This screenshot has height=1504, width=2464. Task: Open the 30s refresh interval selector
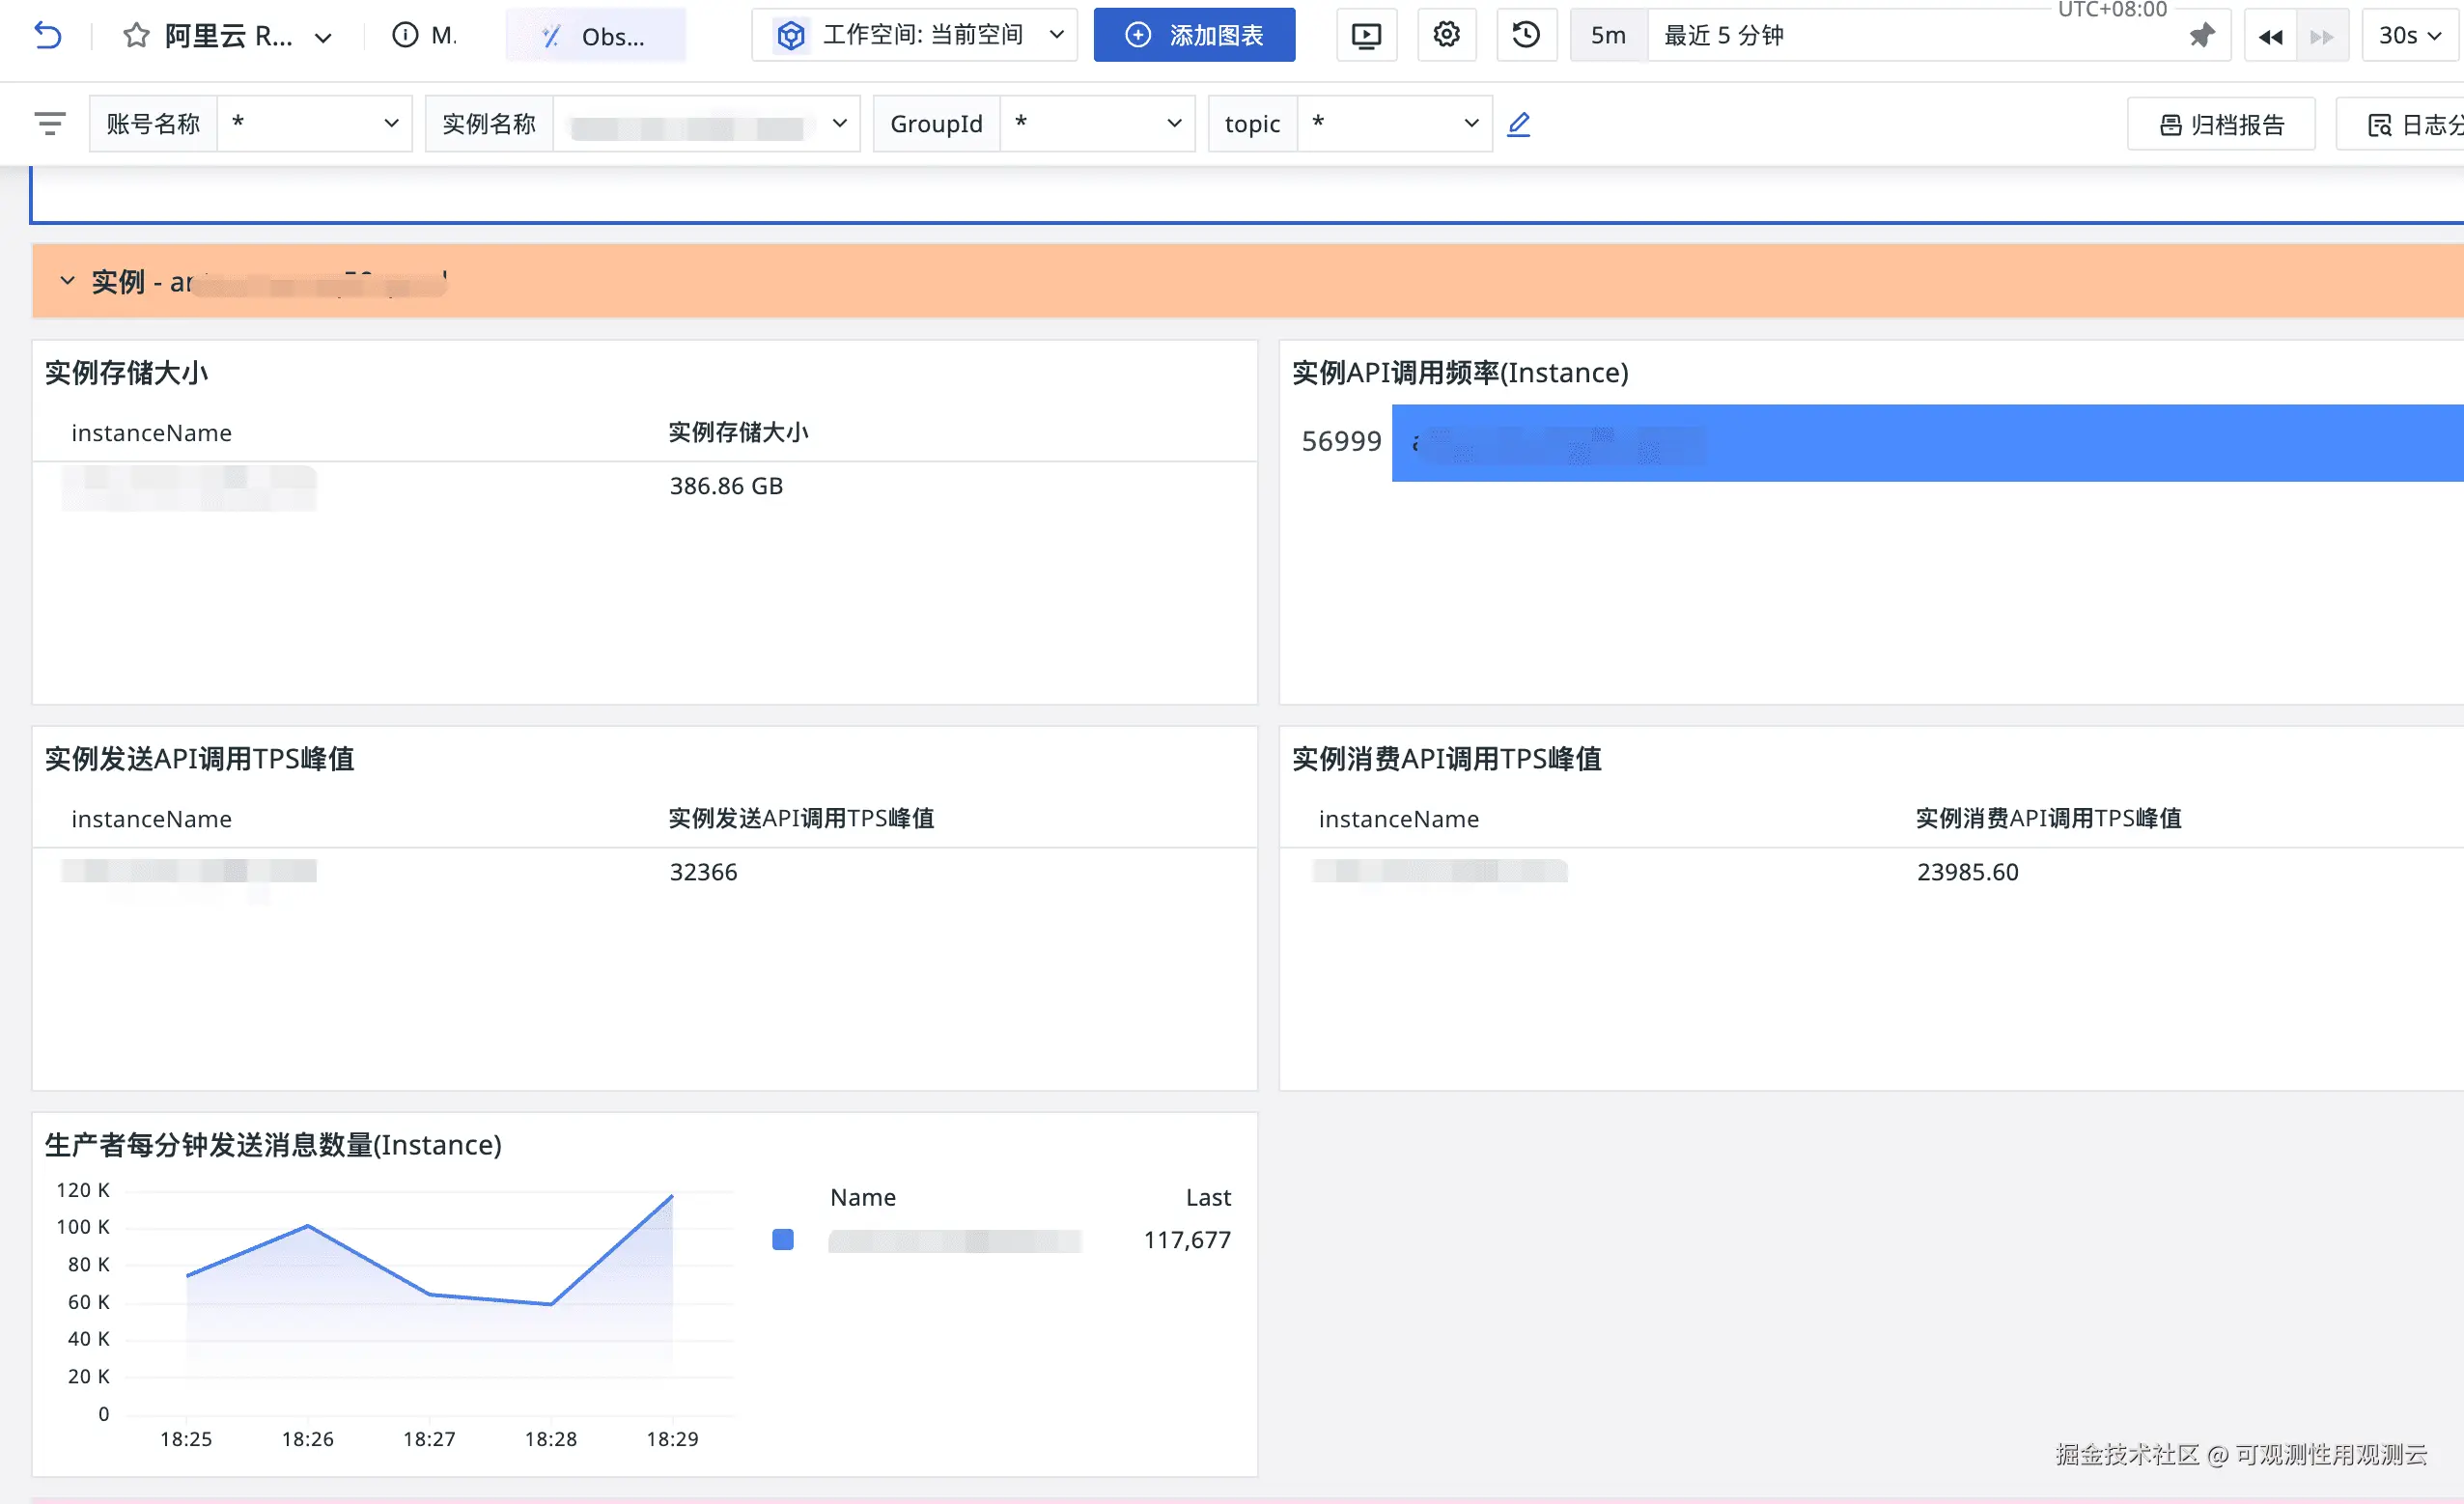pos(2408,36)
